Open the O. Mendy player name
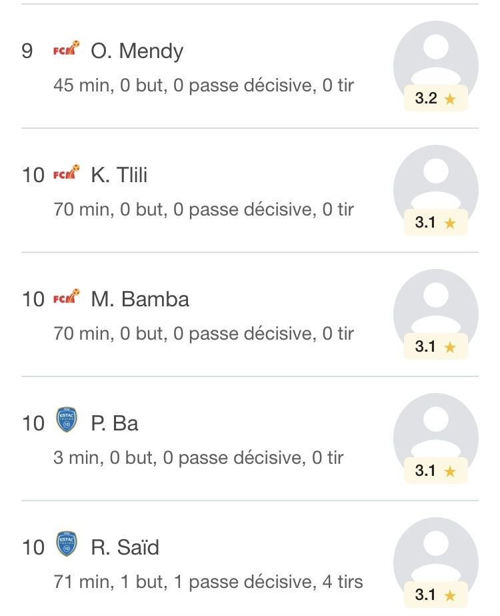This screenshot has width=500, height=616. tap(137, 51)
